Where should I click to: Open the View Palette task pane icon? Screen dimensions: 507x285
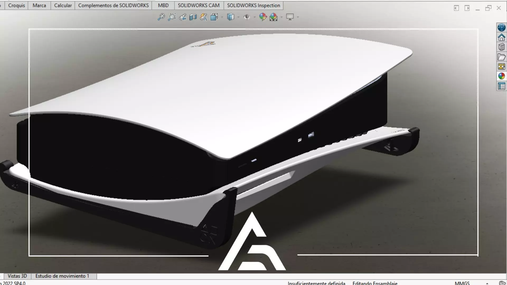(x=501, y=66)
